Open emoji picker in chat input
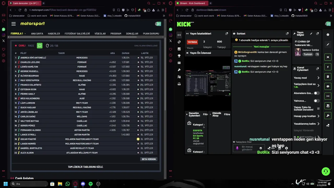The height and width of the screenshot is (188, 334). 261,148
